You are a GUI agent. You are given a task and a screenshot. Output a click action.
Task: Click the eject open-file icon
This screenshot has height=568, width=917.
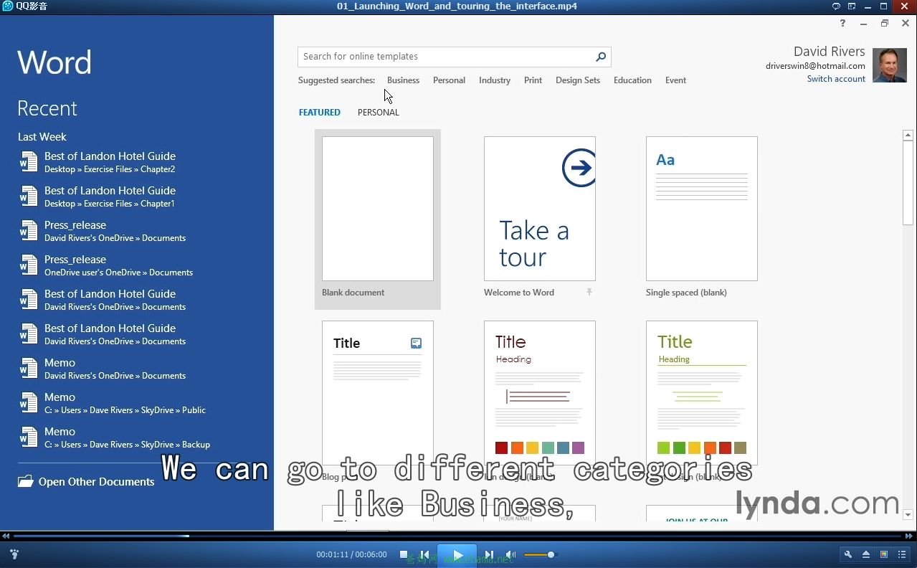[866, 554]
